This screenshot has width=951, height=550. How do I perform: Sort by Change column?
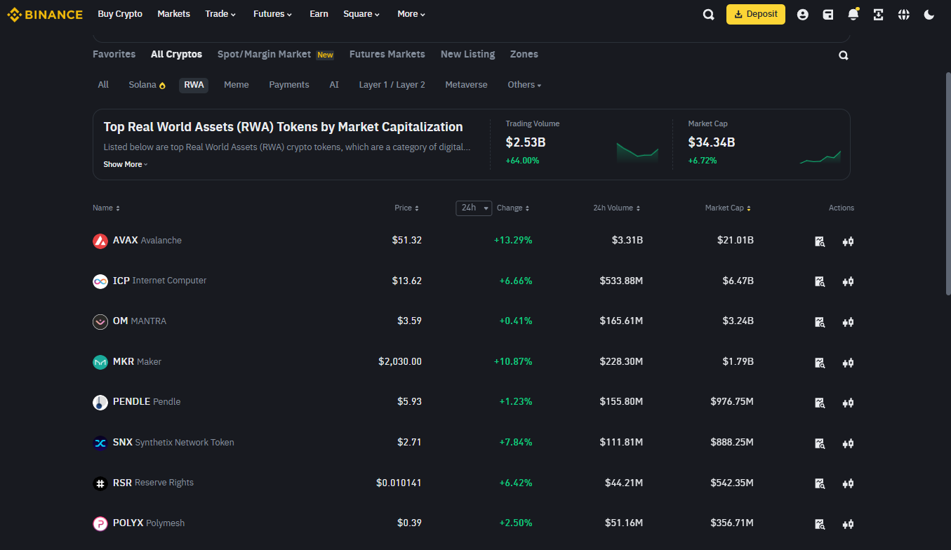513,208
